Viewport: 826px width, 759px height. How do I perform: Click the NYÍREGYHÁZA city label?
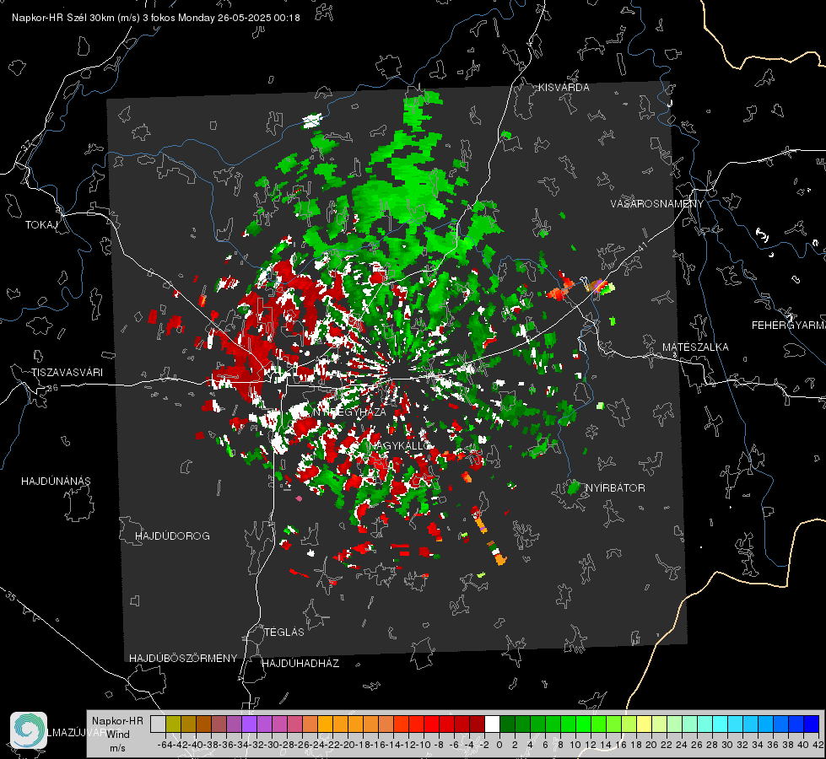tap(349, 412)
